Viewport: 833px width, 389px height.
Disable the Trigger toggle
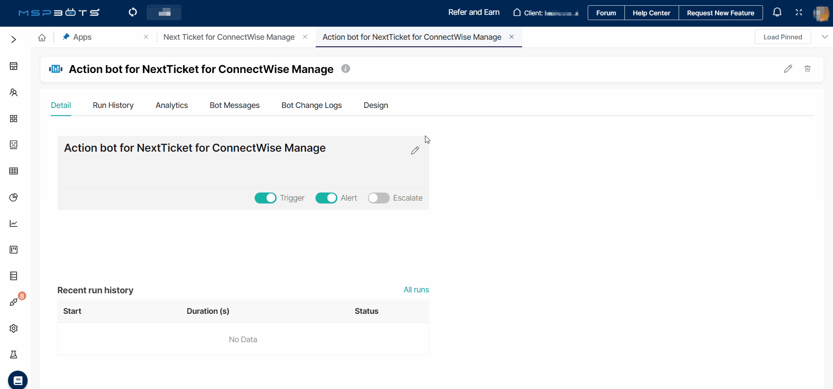coord(265,198)
